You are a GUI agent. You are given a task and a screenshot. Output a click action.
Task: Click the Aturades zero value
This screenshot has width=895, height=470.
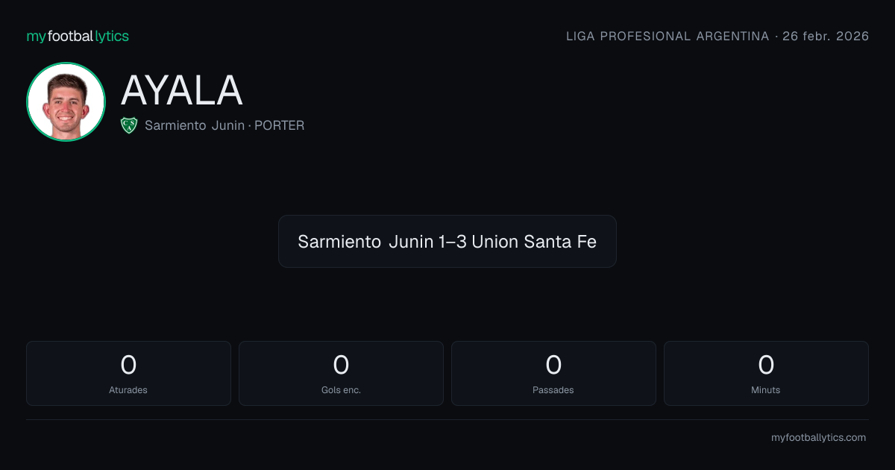click(x=128, y=365)
